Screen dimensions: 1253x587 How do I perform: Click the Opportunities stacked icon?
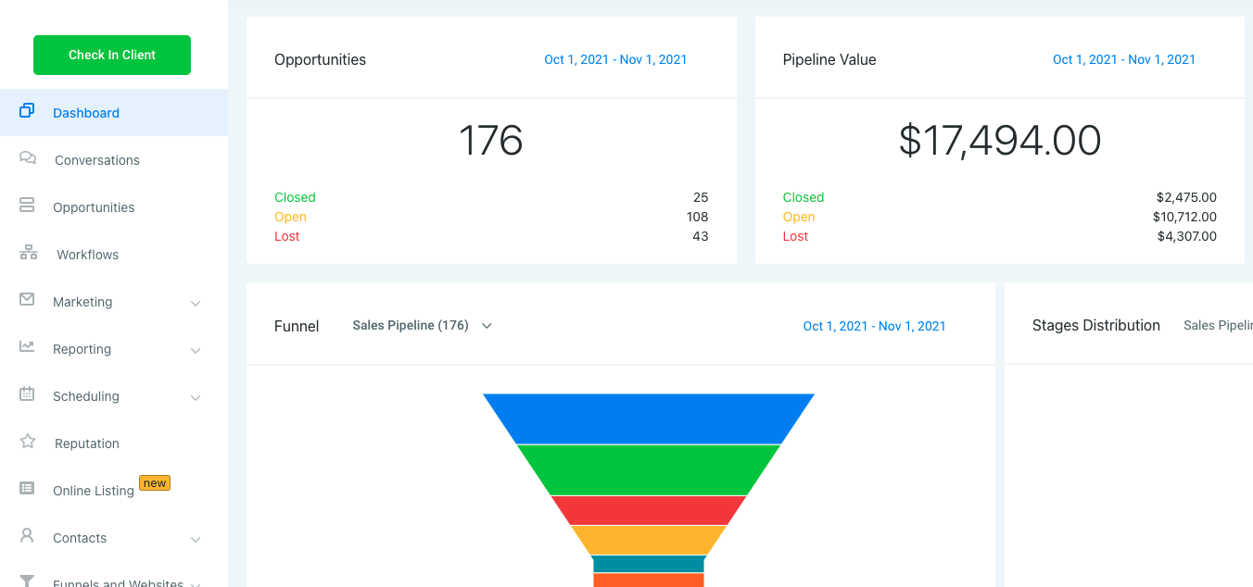point(27,206)
